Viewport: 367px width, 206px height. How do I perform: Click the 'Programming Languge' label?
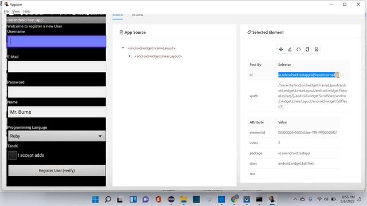(x=27, y=127)
